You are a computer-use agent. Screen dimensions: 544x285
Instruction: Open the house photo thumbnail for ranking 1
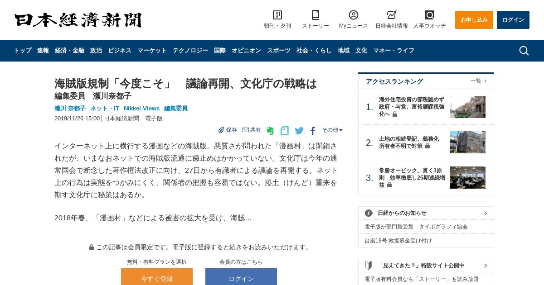pyautogui.click(x=468, y=107)
